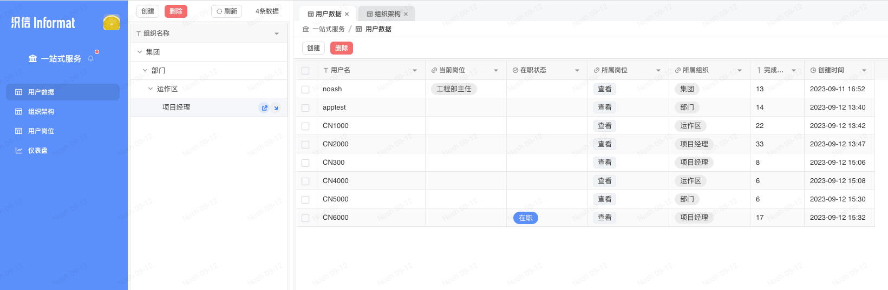The image size is (888, 290).
Task: Click the arrow icon on 项目经理 row
Action: pos(276,107)
